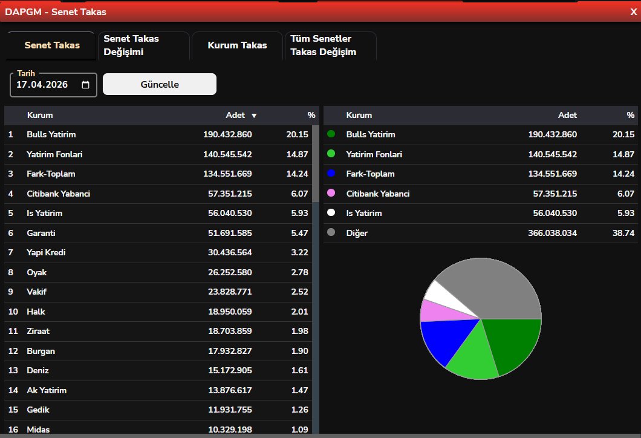
Task: Click the Tarih date input 17.04.2026
Action: point(53,85)
